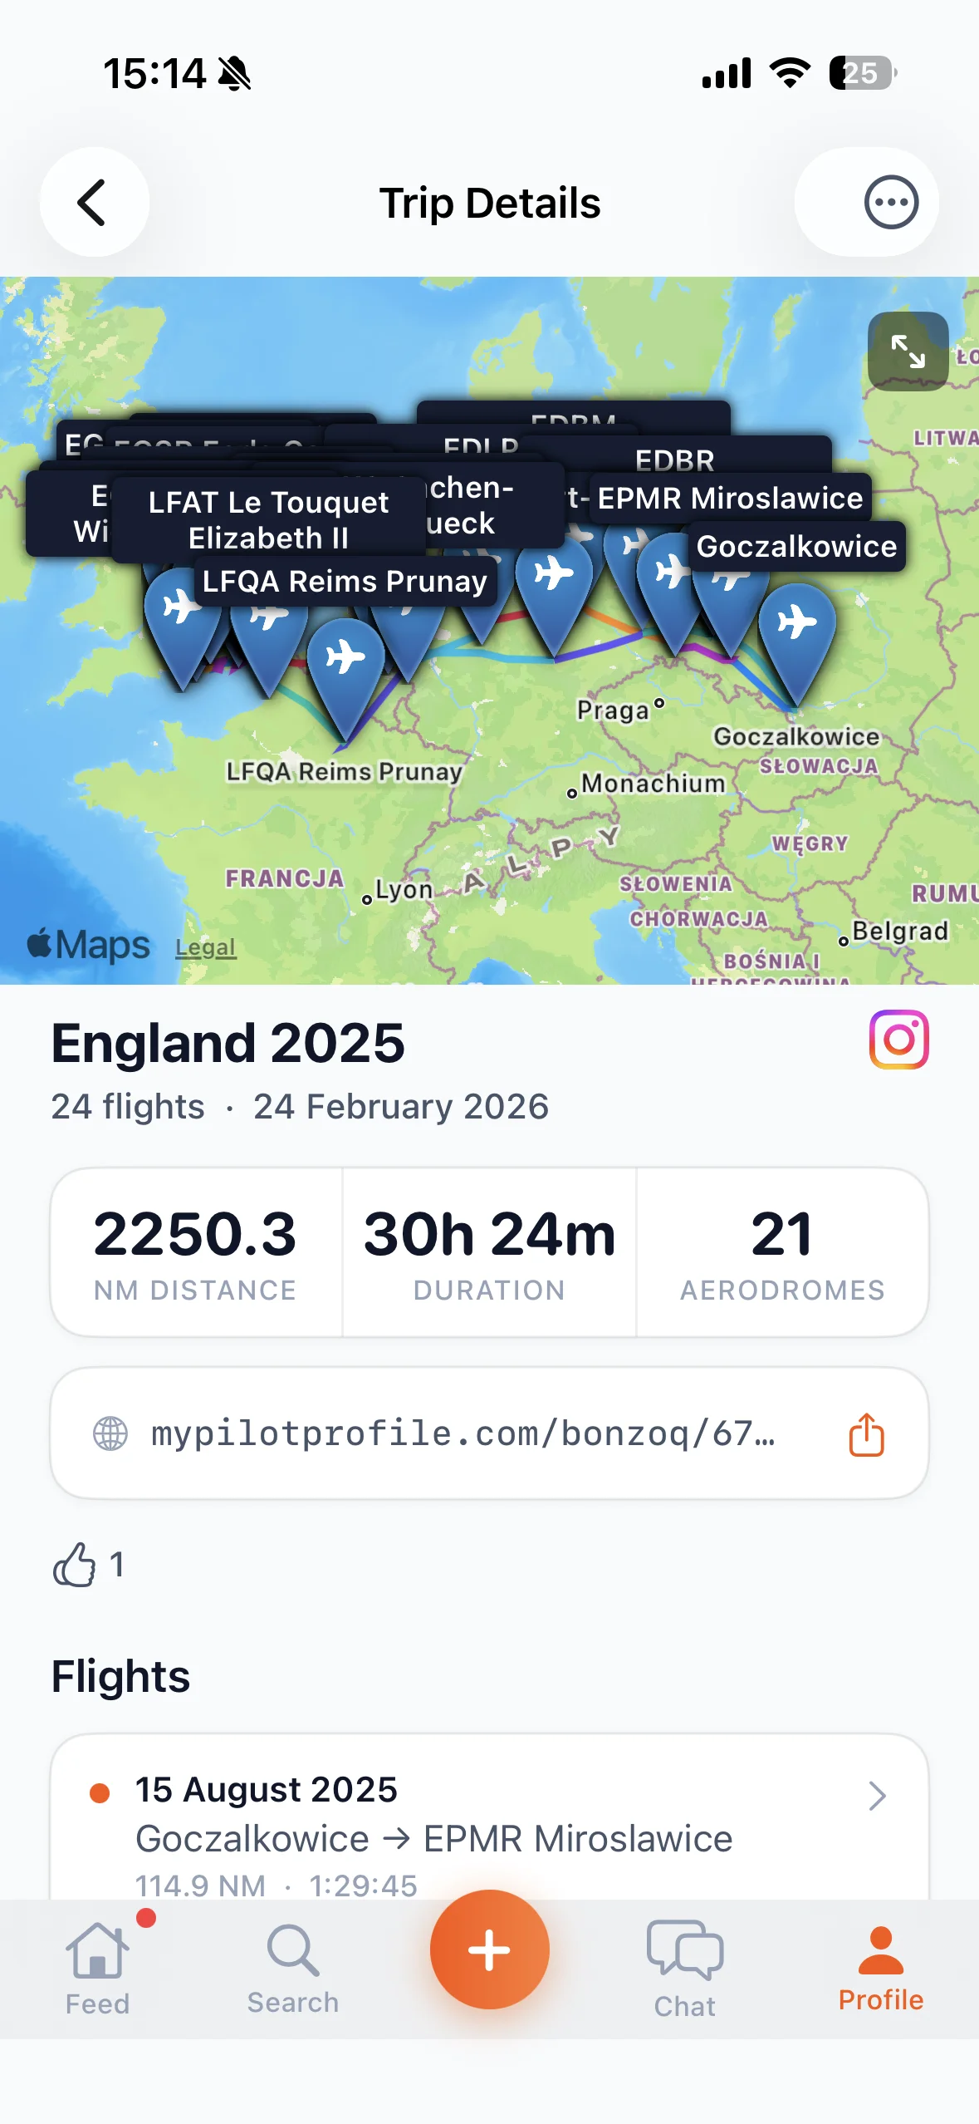This screenshot has height=2124, width=979.
Task: Tap the back arrow button
Action: [94, 202]
